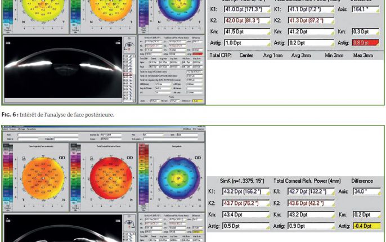The image size is (386, 242).
Task: Click the 'Avg 3mm' column header
Action: (301, 55)
